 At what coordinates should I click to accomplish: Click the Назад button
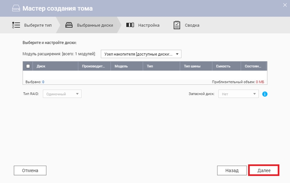[232, 171]
